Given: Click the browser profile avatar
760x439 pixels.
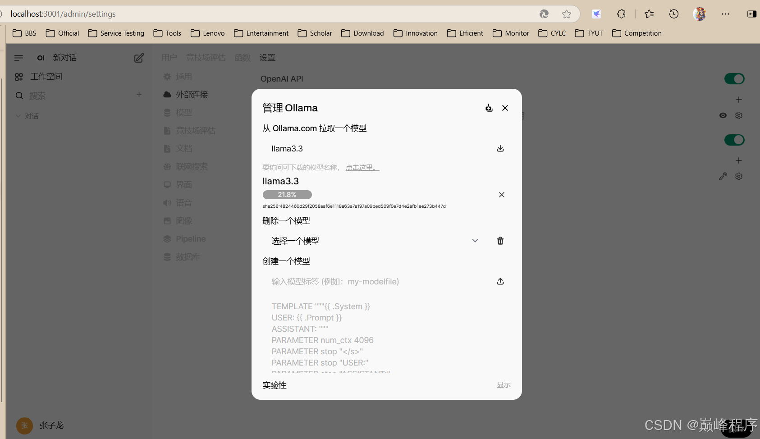Looking at the screenshot, I should coord(700,14).
